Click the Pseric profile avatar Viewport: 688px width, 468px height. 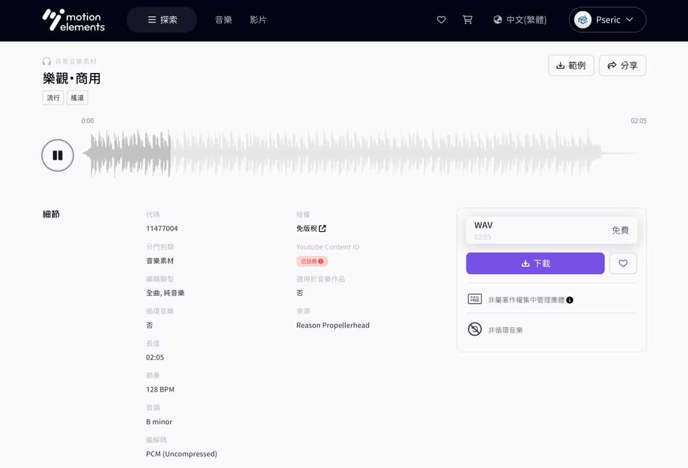coord(583,20)
